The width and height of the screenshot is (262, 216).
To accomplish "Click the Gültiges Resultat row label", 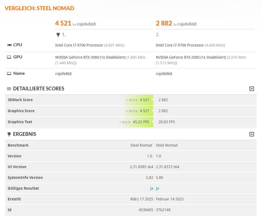I will click(23, 188).
